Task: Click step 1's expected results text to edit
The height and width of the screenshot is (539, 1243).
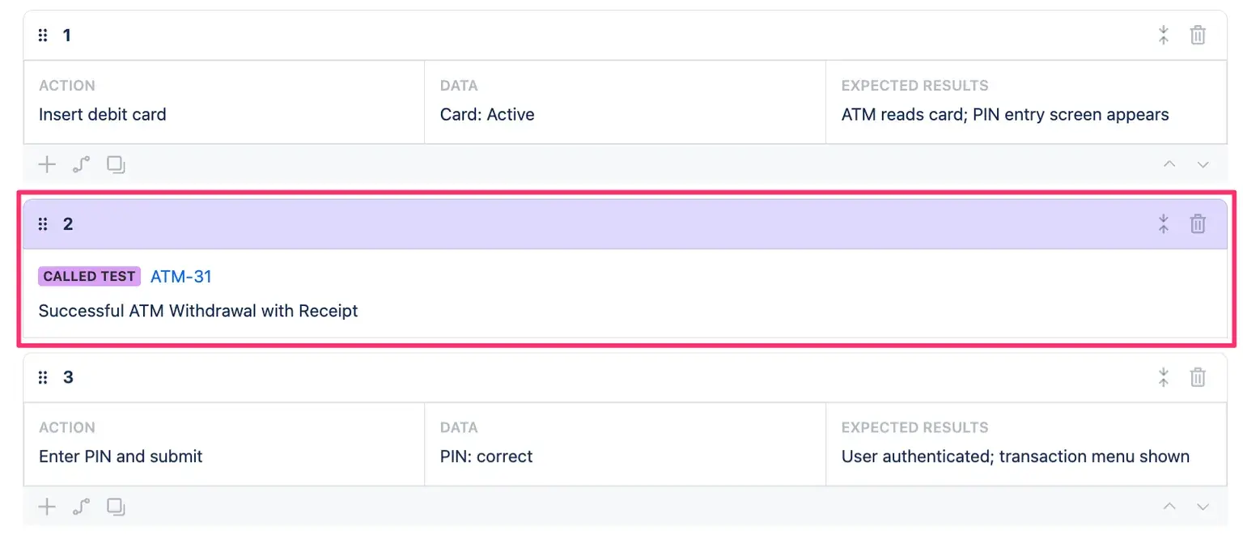Action: pyautogui.click(x=1005, y=114)
